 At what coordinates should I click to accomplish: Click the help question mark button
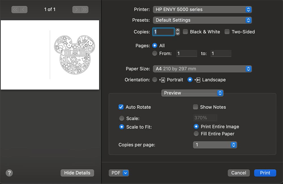click(9, 173)
